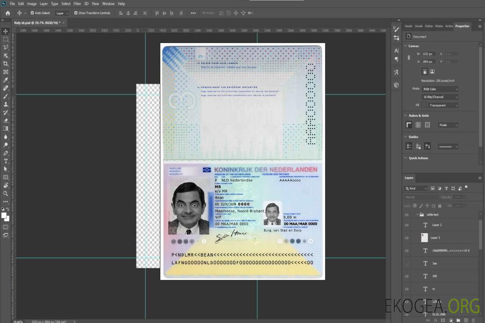Select the Gradient tool
This screenshot has height=323, width=485.
coord(5,129)
